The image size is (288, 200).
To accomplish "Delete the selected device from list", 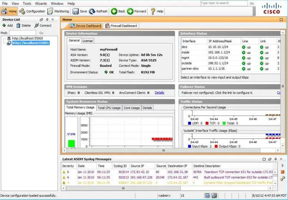I will coord(24,26).
